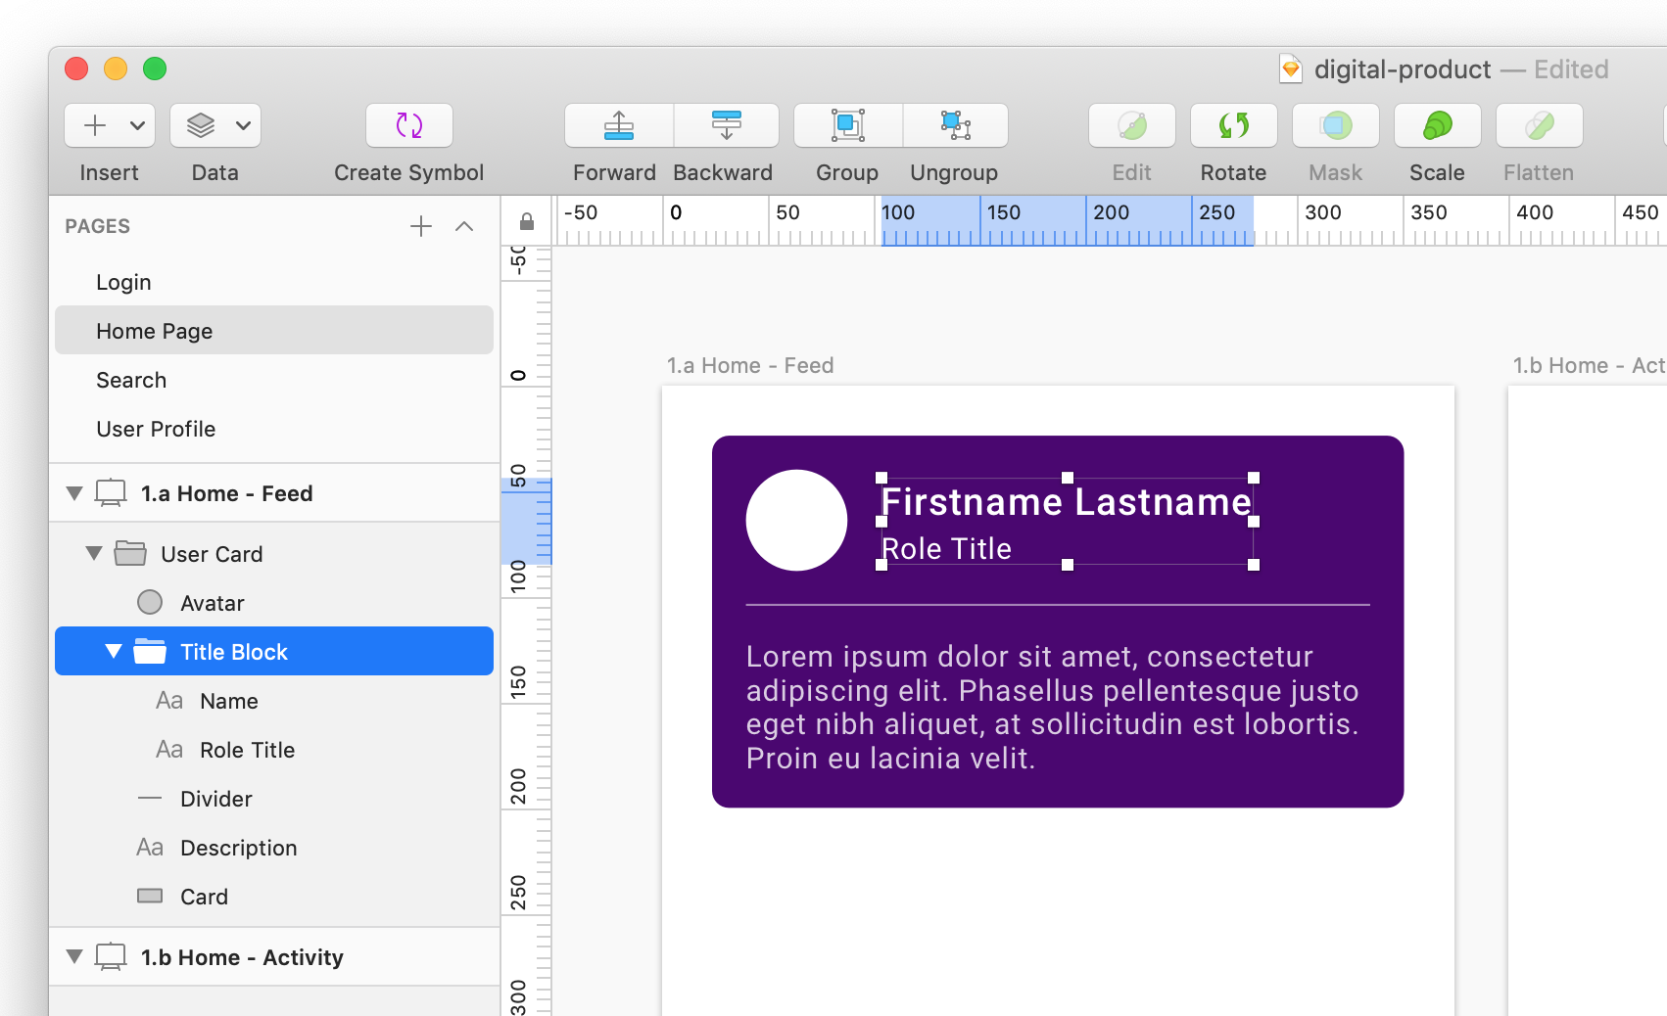1667x1016 pixels.
Task: Collapse the Title Block group
Action: coord(114,651)
